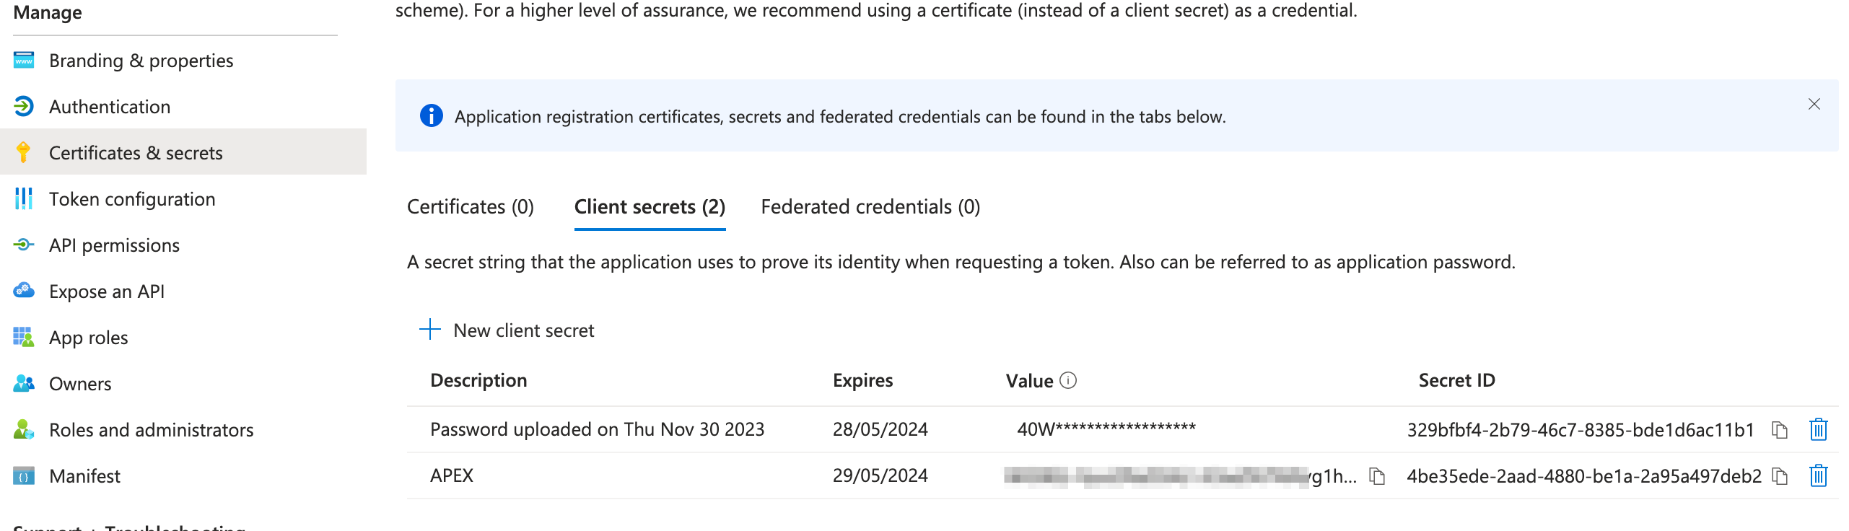This screenshot has width=1849, height=531.
Task: Dismiss the application registration info banner
Action: click(1814, 104)
